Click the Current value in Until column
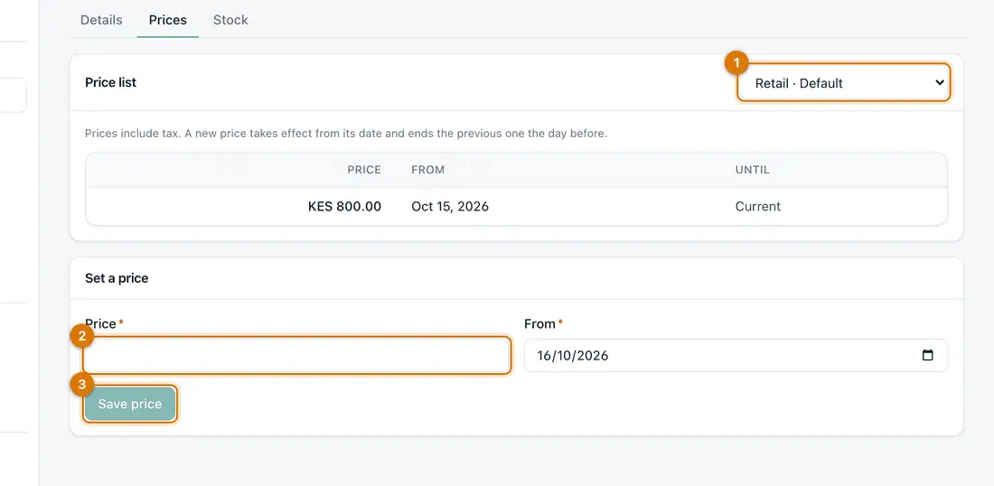 (x=758, y=207)
